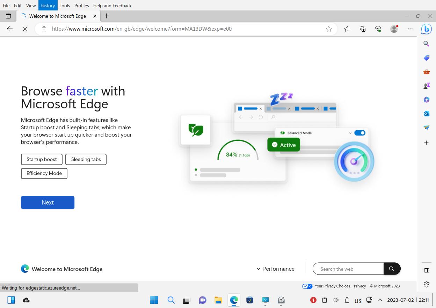Image resolution: width=436 pixels, height=308 pixels.
Task: Add a new app to sidebar with plus
Action: click(x=426, y=143)
